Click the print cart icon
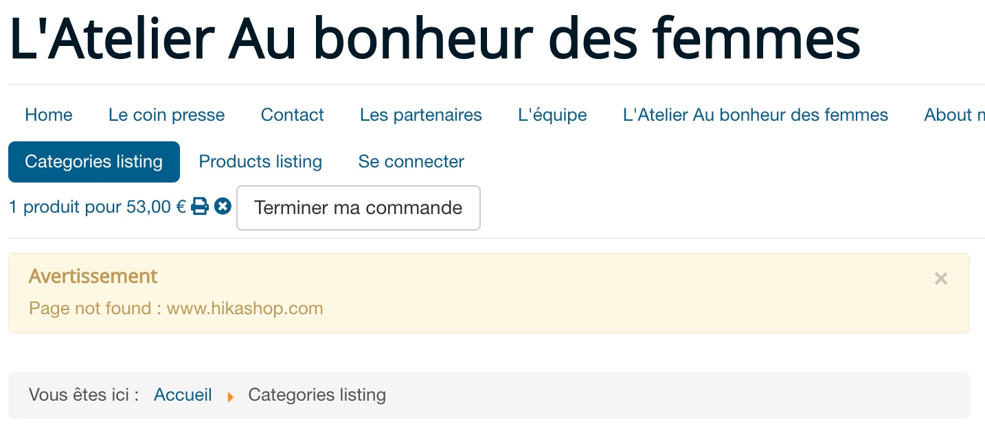This screenshot has height=435, width=985. point(200,206)
